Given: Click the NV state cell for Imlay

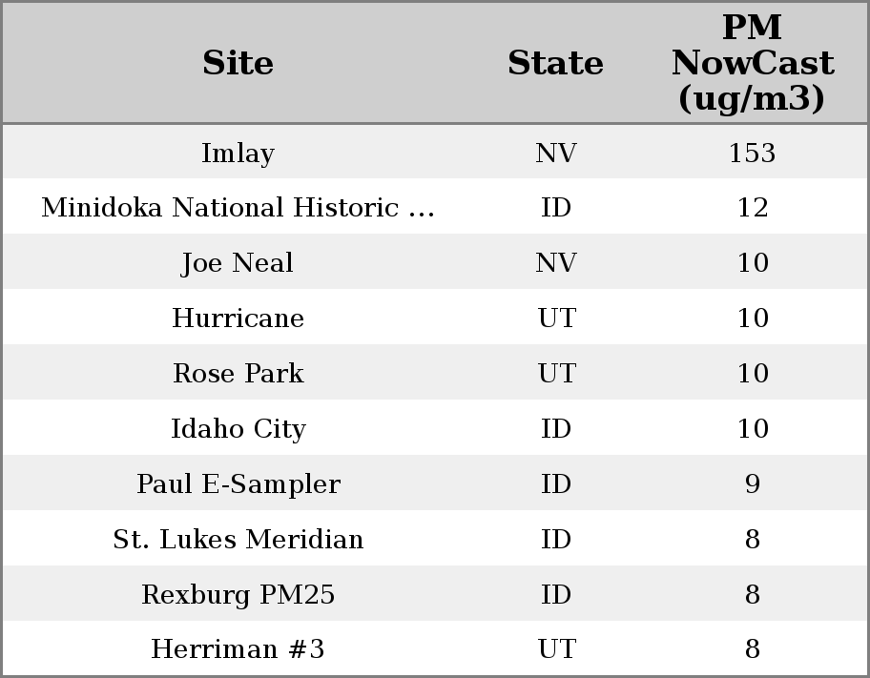Looking at the screenshot, I should click(x=555, y=153).
